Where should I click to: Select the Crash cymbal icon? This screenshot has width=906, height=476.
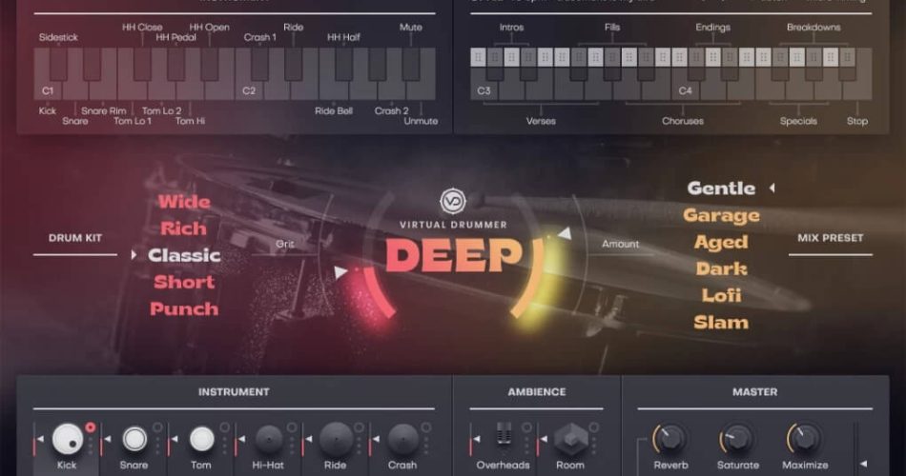point(402,439)
